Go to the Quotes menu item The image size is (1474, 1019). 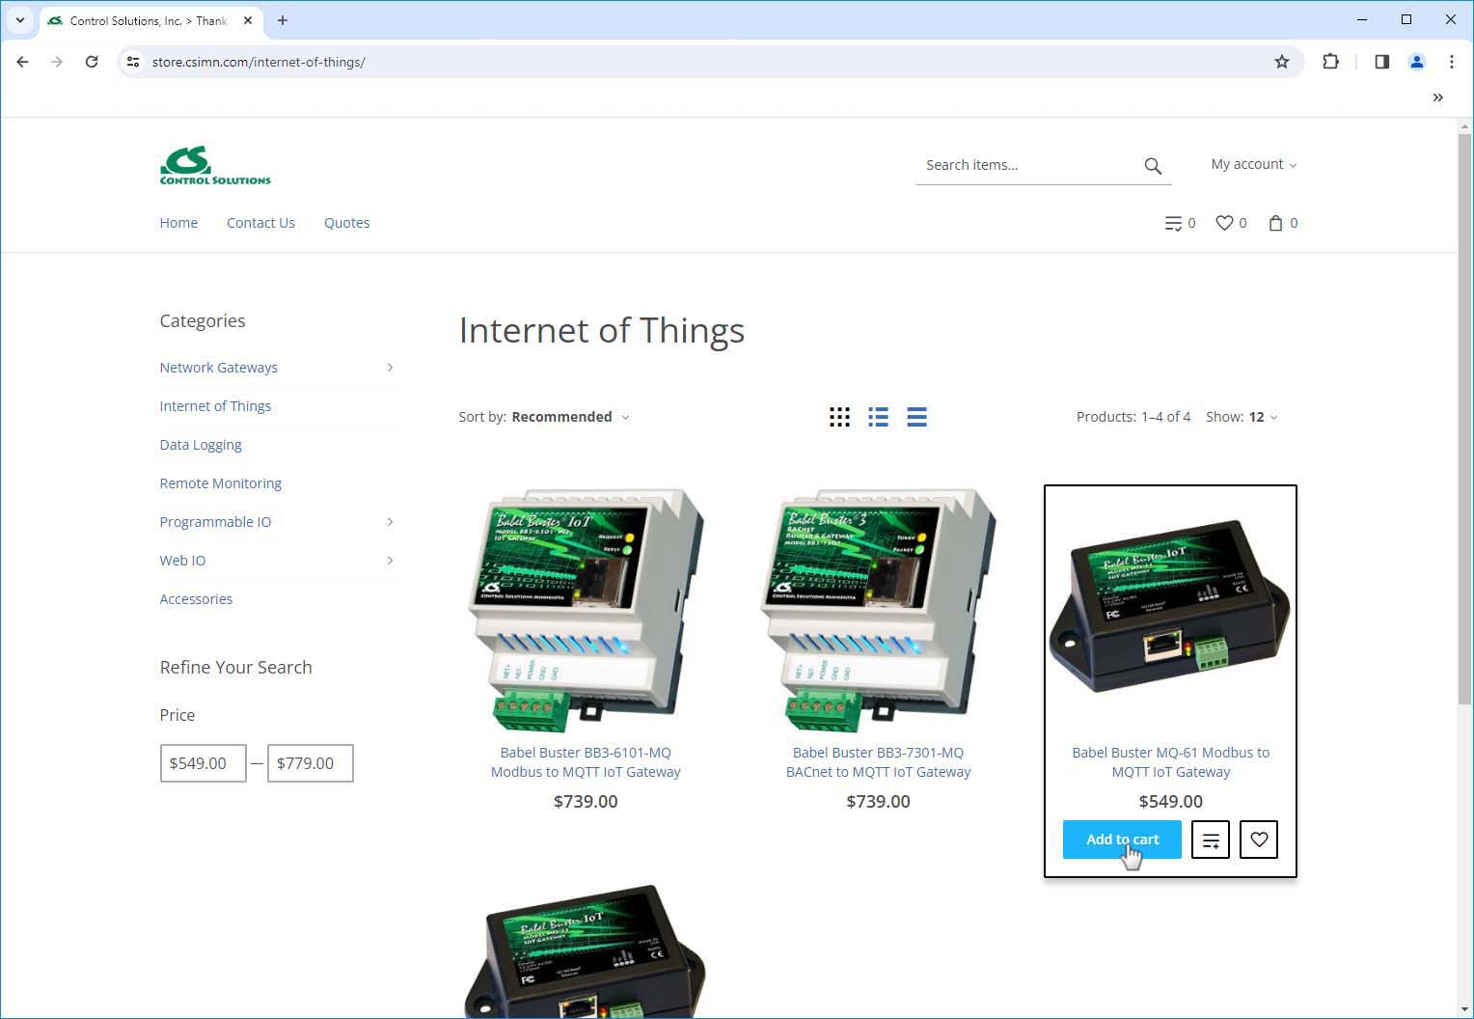point(346,223)
